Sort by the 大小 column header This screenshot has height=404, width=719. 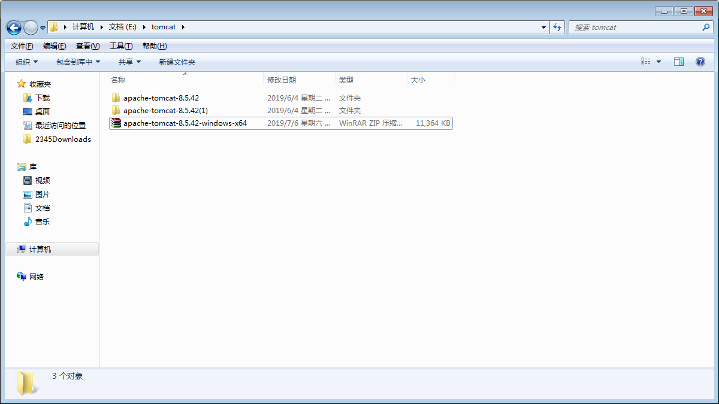tap(431, 80)
